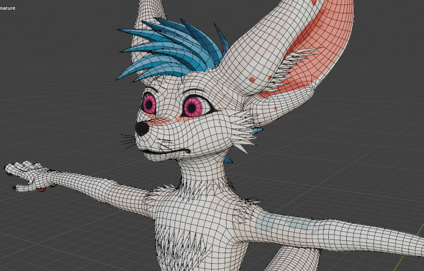Select the character's left eye
424x271 pixels.
pos(193,107)
